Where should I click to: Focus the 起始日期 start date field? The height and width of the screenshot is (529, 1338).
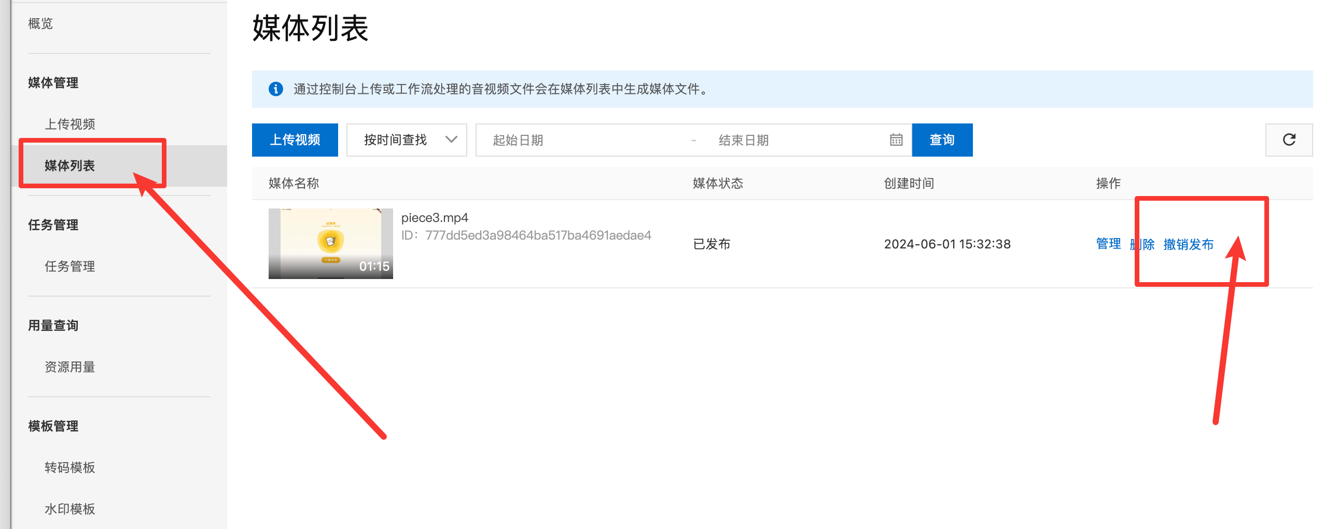pos(582,140)
